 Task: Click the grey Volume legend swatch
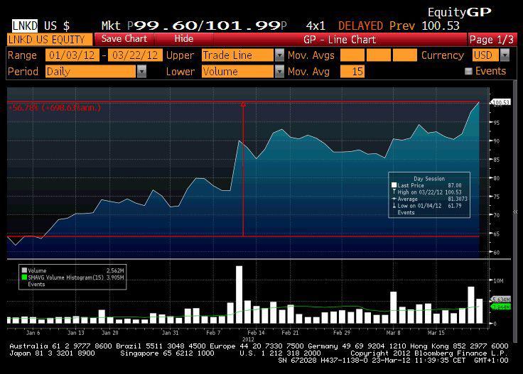coord(24,270)
